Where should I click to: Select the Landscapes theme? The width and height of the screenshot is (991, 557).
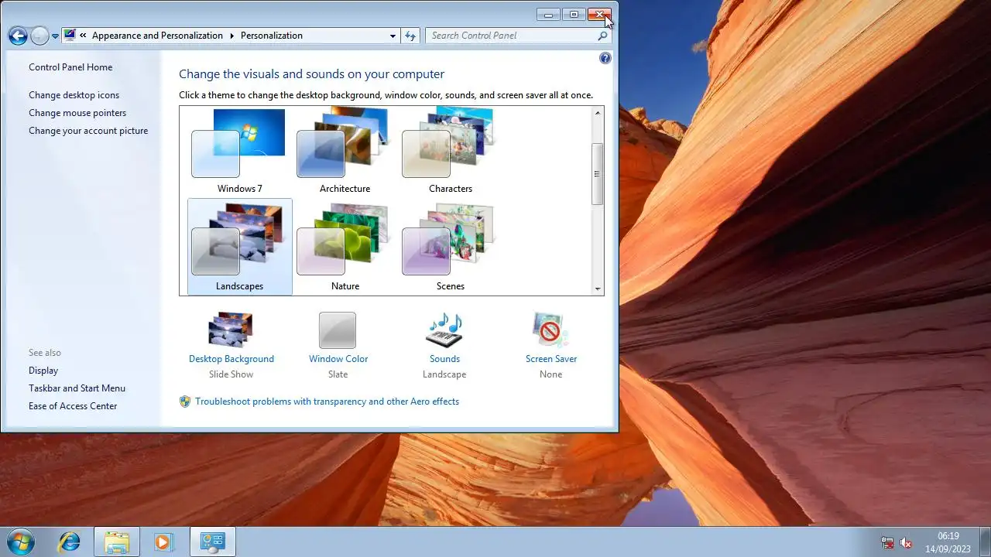239,247
